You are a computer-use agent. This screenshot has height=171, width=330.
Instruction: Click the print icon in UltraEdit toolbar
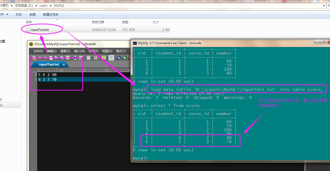click(x=75, y=58)
